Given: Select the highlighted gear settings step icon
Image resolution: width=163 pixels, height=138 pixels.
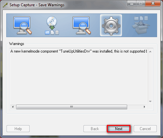Looking at the screenshot, I should tap(111, 25).
